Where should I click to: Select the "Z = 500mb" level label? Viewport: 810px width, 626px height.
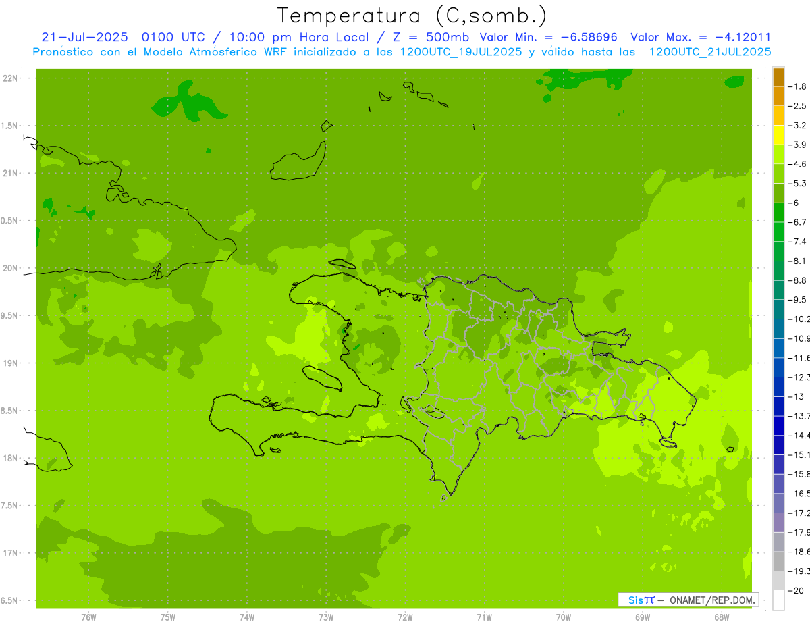[x=429, y=37]
